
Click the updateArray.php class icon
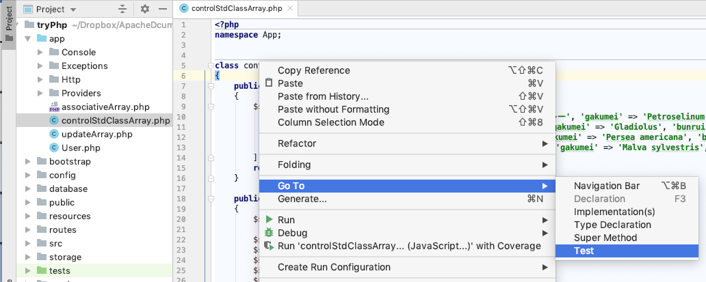[x=54, y=135]
